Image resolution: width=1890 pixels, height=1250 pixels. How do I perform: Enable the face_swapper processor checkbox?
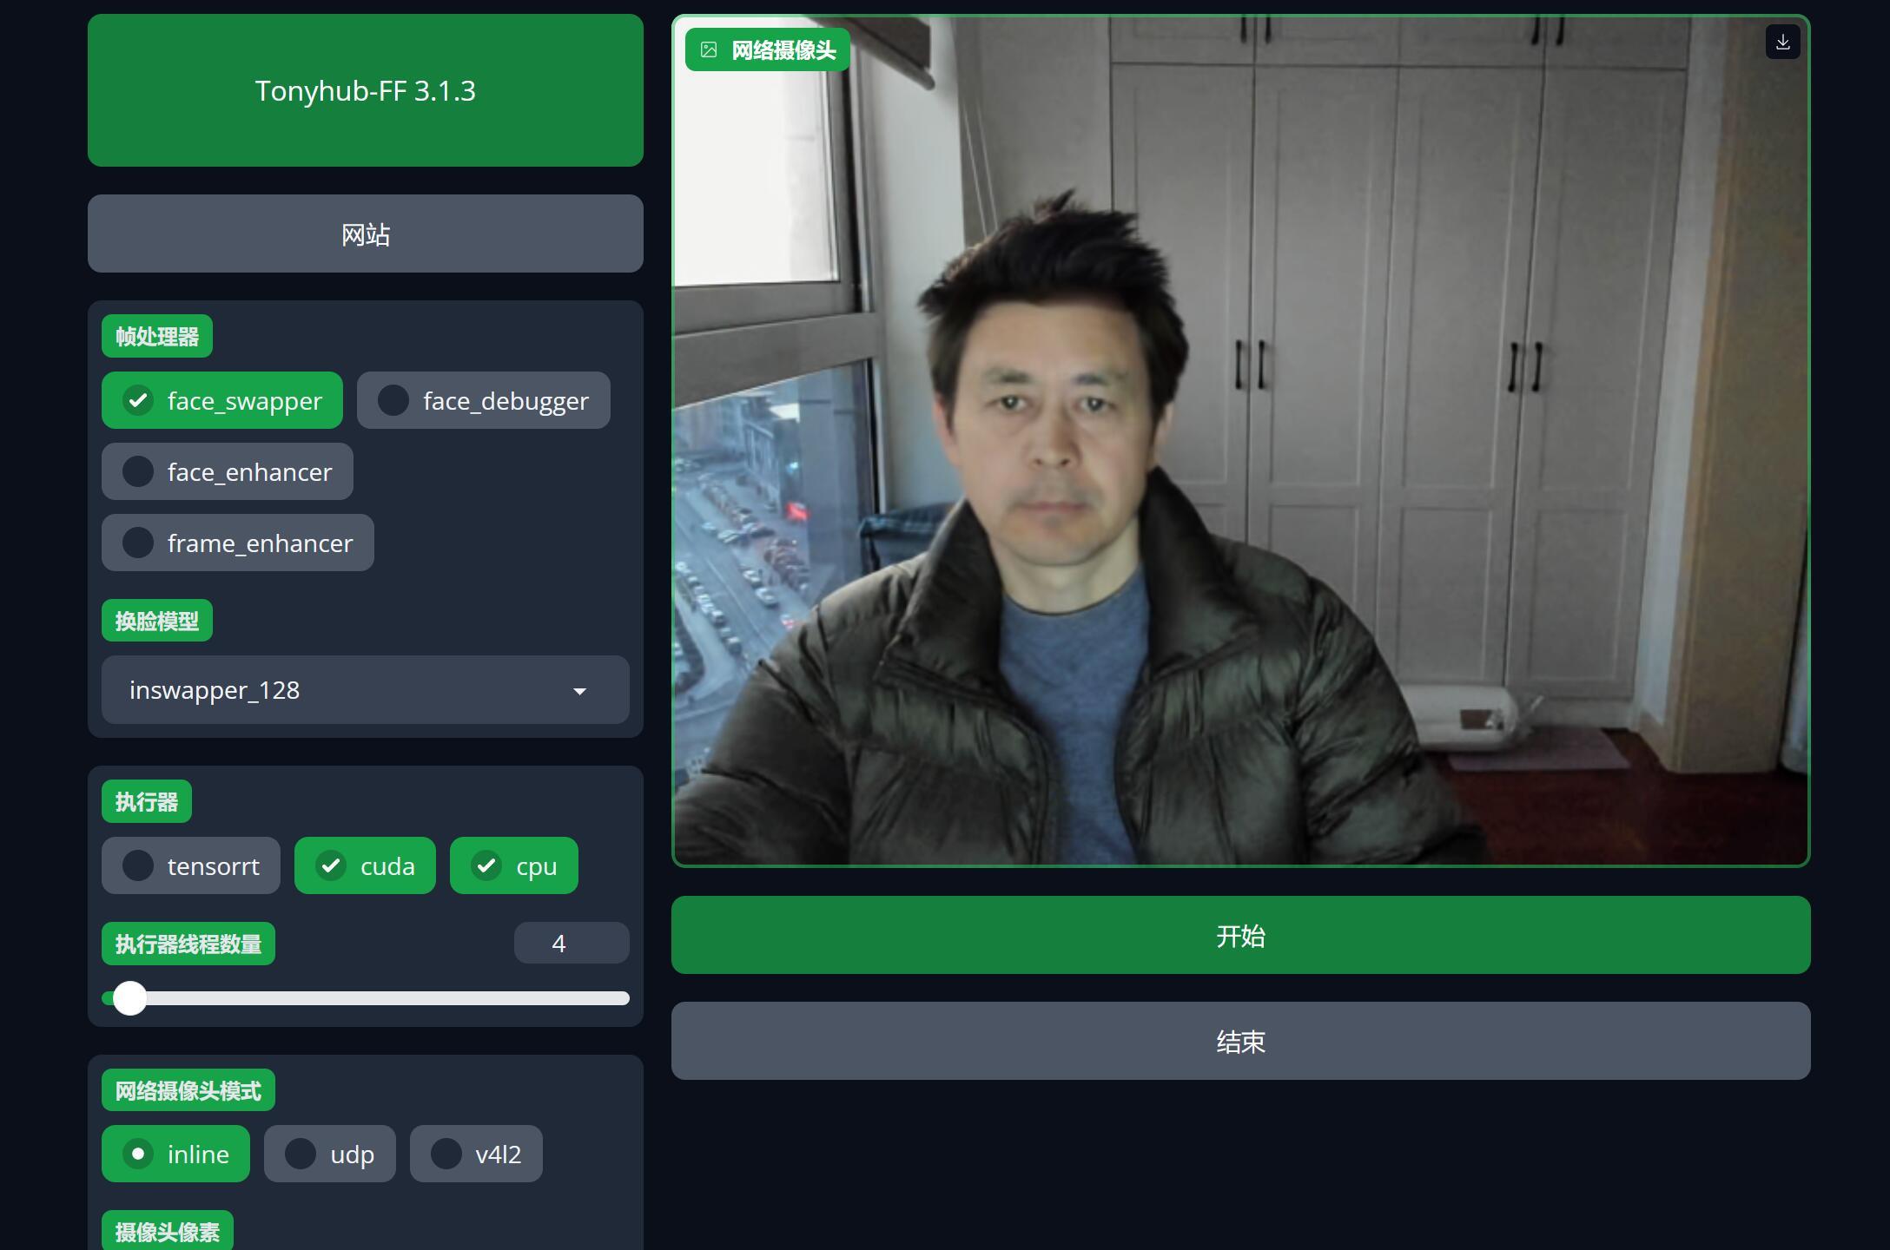pos(138,400)
